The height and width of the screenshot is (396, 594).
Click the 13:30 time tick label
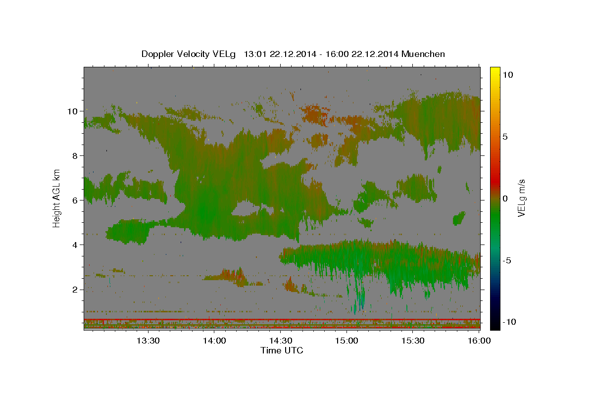point(148,341)
